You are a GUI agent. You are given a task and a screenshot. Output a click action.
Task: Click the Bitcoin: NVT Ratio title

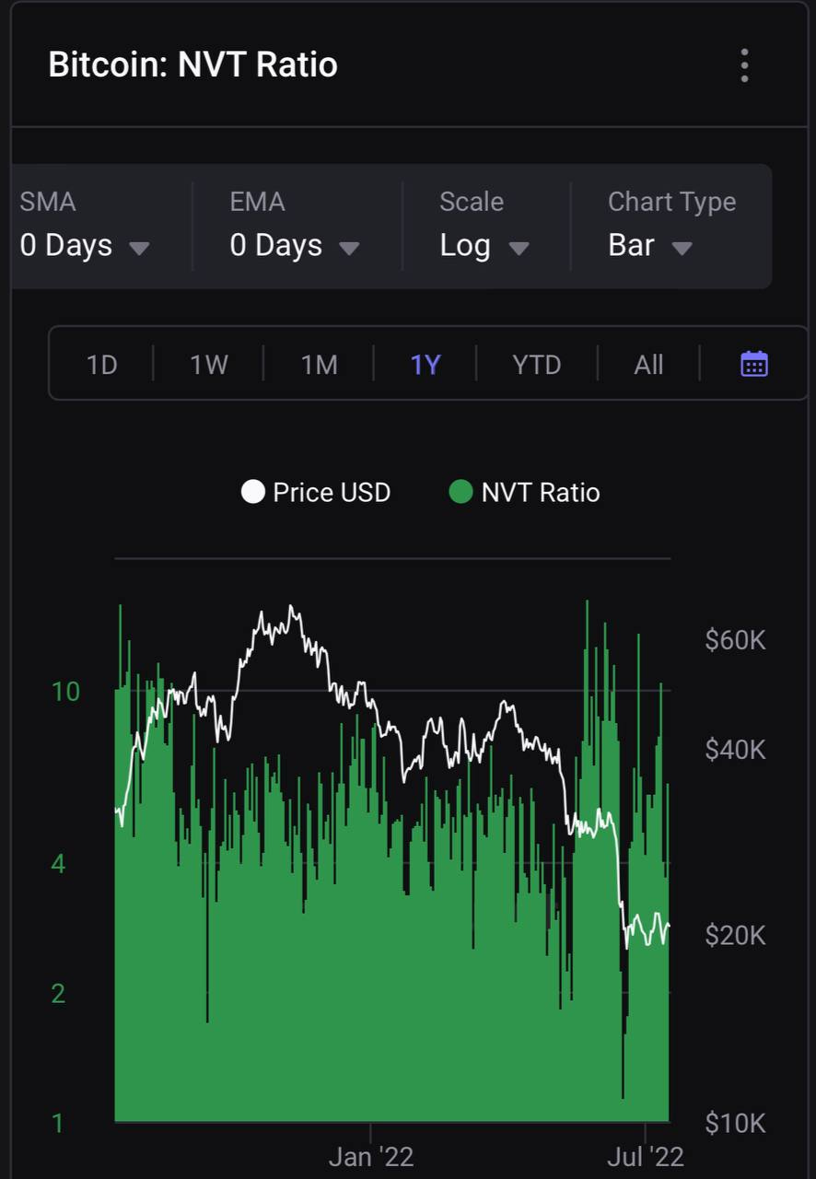[x=192, y=65]
